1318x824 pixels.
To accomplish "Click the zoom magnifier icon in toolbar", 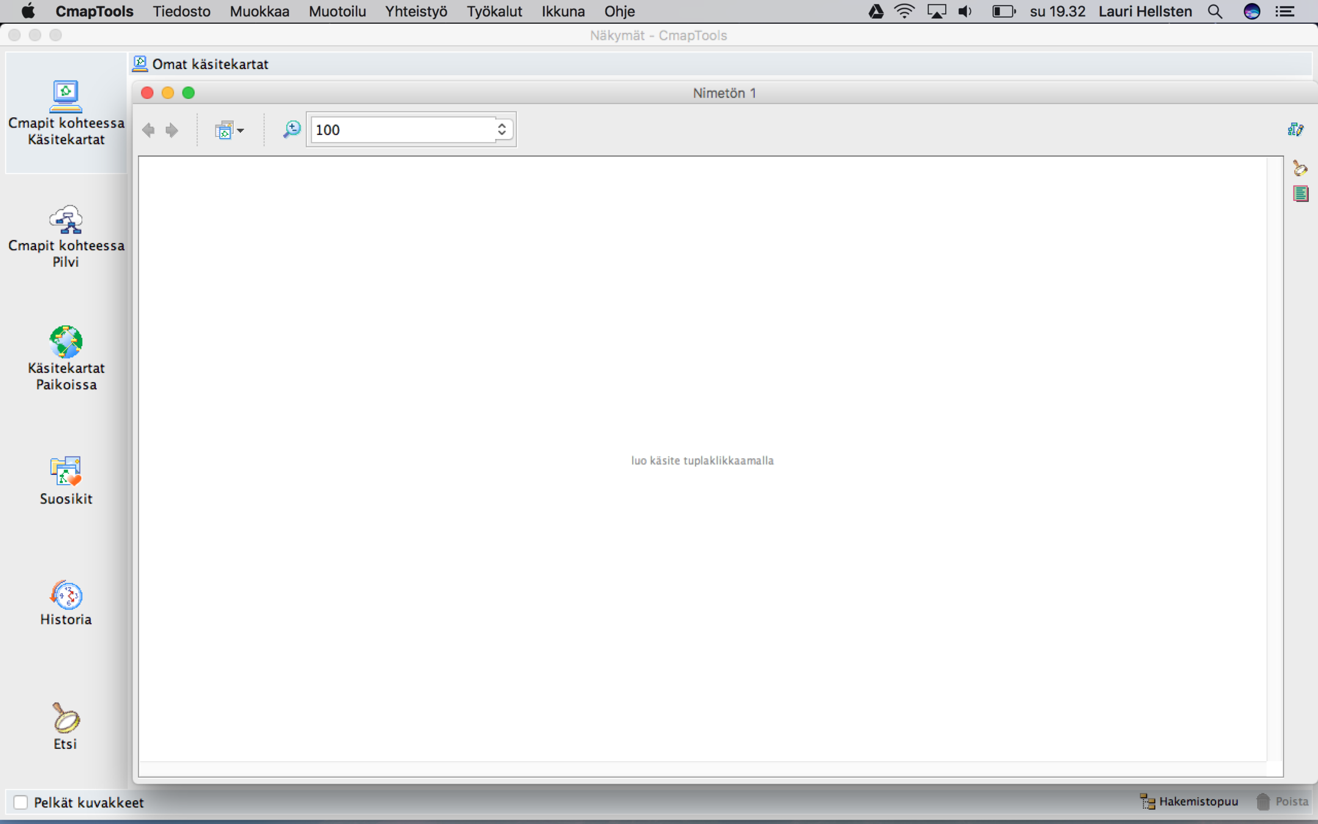I will click(x=292, y=129).
